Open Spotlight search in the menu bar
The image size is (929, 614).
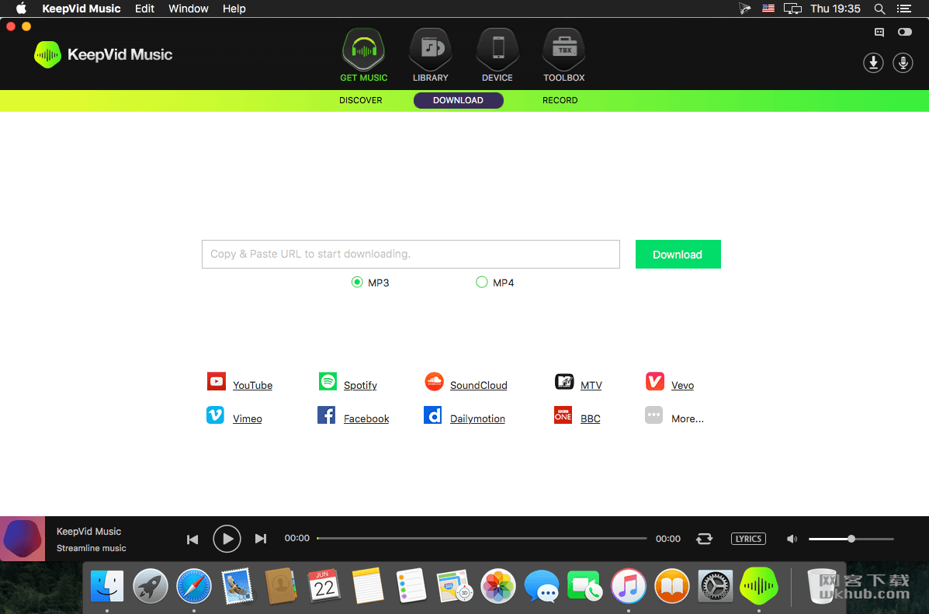point(880,9)
